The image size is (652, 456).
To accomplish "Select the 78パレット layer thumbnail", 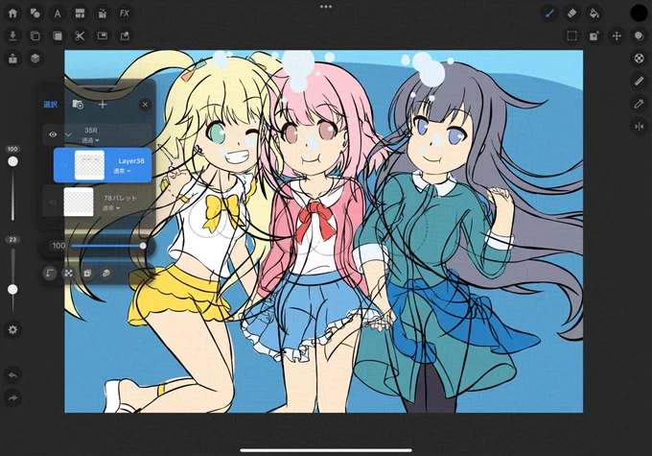I will (x=79, y=202).
